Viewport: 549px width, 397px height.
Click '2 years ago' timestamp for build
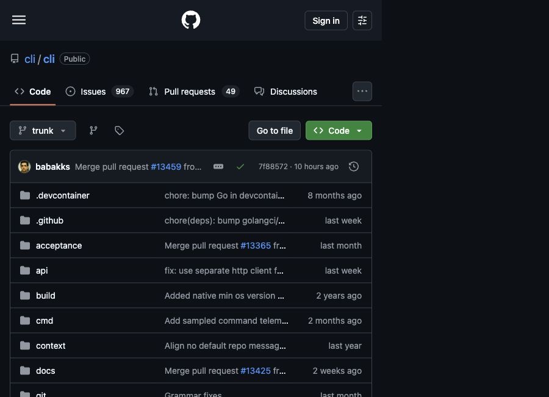[339, 296]
